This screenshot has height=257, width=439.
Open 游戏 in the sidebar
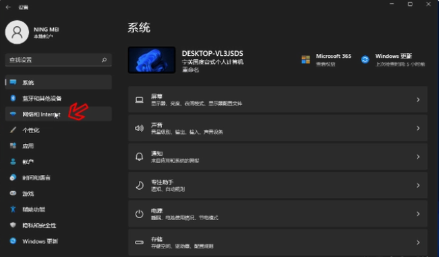click(x=59, y=193)
